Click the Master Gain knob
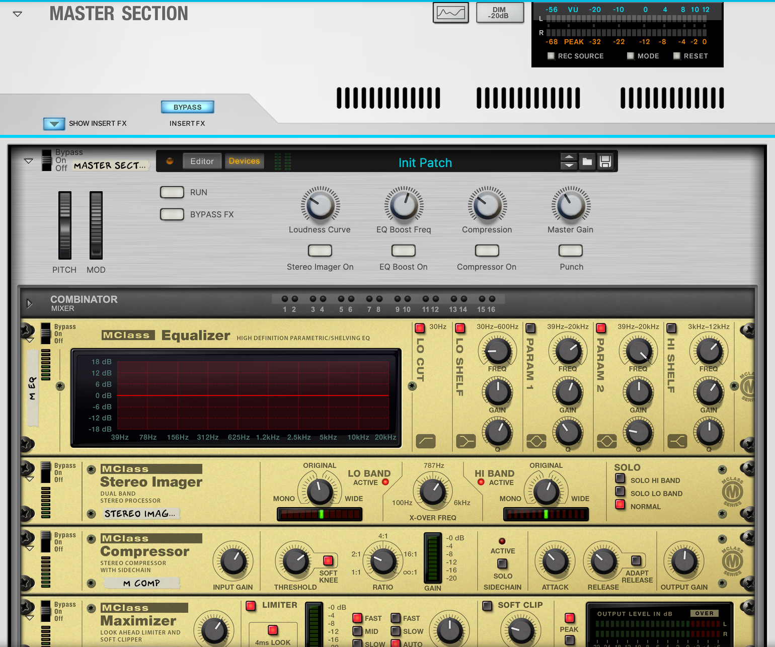 (x=571, y=205)
